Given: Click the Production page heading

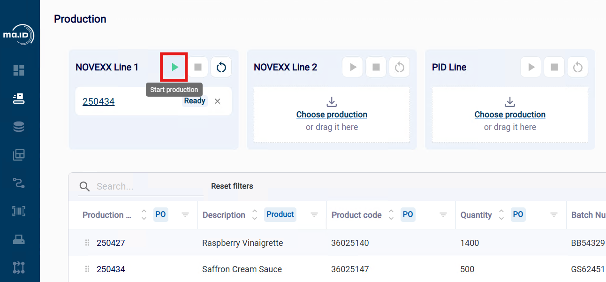Looking at the screenshot, I should [x=80, y=19].
